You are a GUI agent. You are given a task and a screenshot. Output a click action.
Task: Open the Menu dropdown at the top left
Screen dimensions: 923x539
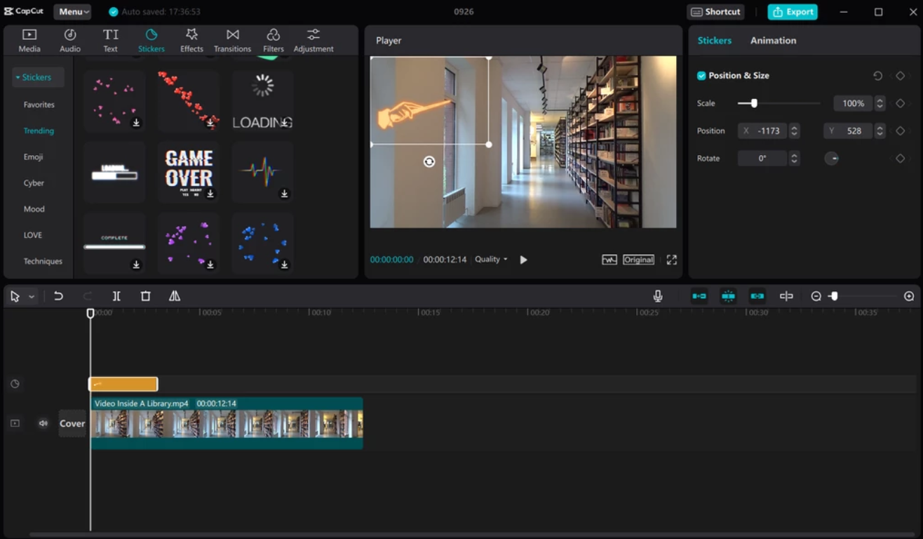click(72, 11)
